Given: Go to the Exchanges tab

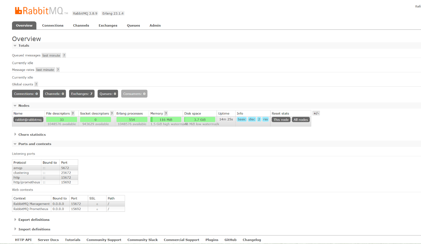Looking at the screenshot, I should coord(108,25).
